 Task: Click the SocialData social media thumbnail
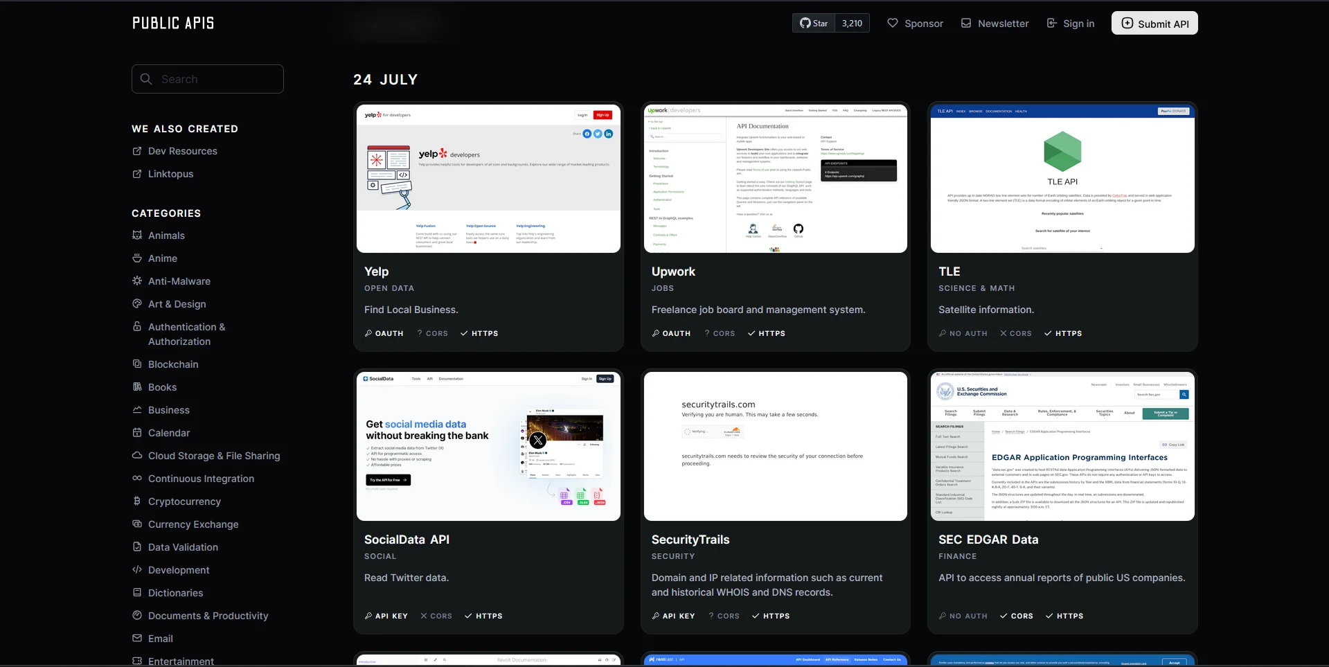coord(488,446)
